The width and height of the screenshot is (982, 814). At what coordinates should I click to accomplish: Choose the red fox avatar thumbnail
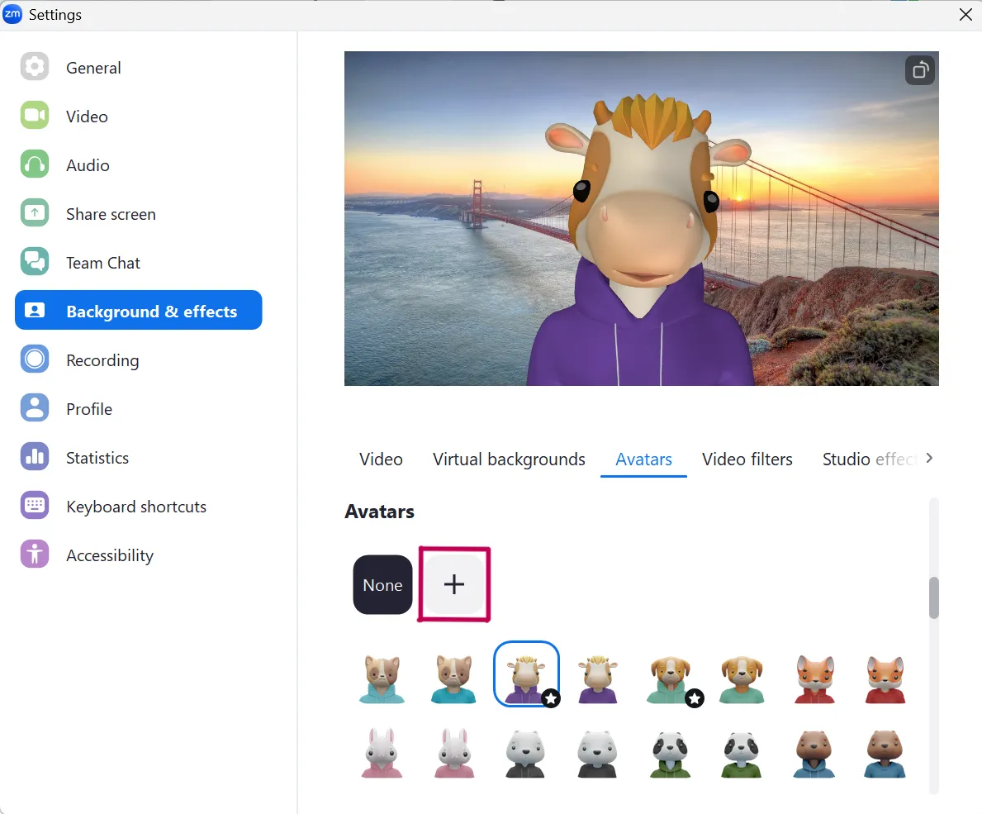click(x=814, y=678)
